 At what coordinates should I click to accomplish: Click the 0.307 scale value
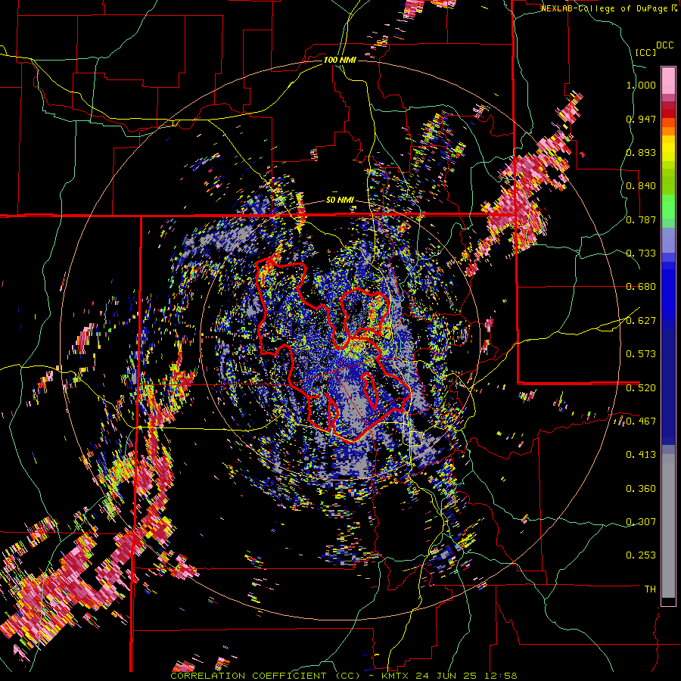pos(641,521)
